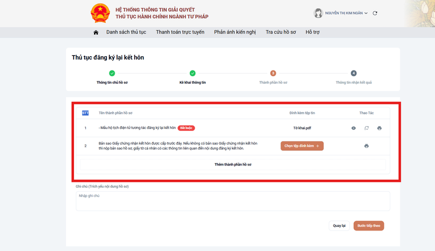This screenshot has width=435, height=251.
Task: Select step 4 Thông tin nhận kết quả
Action: (x=353, y=77)
